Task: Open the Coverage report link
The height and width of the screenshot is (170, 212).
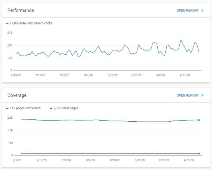Action: [x=187, y=95]
